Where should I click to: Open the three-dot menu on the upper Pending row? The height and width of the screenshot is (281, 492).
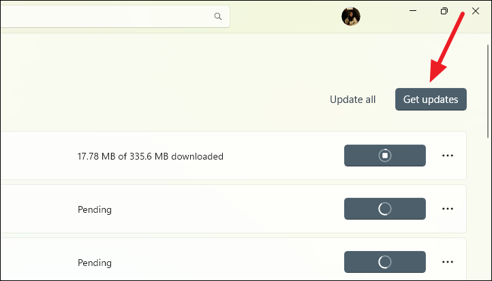point(448,209)
